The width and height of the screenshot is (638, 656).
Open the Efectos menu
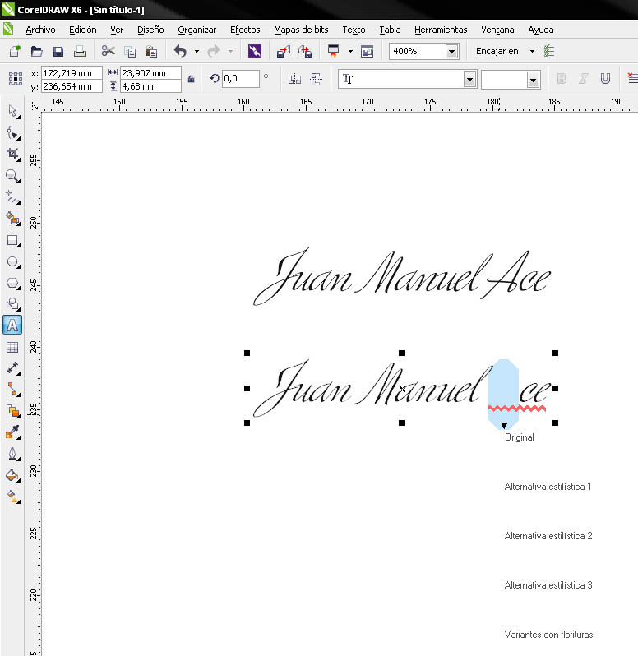(x=245, y=30)
